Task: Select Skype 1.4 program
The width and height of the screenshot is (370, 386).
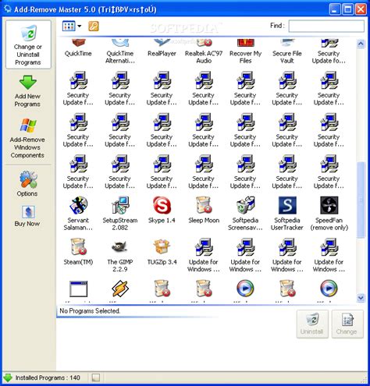Action: [162, 210]
